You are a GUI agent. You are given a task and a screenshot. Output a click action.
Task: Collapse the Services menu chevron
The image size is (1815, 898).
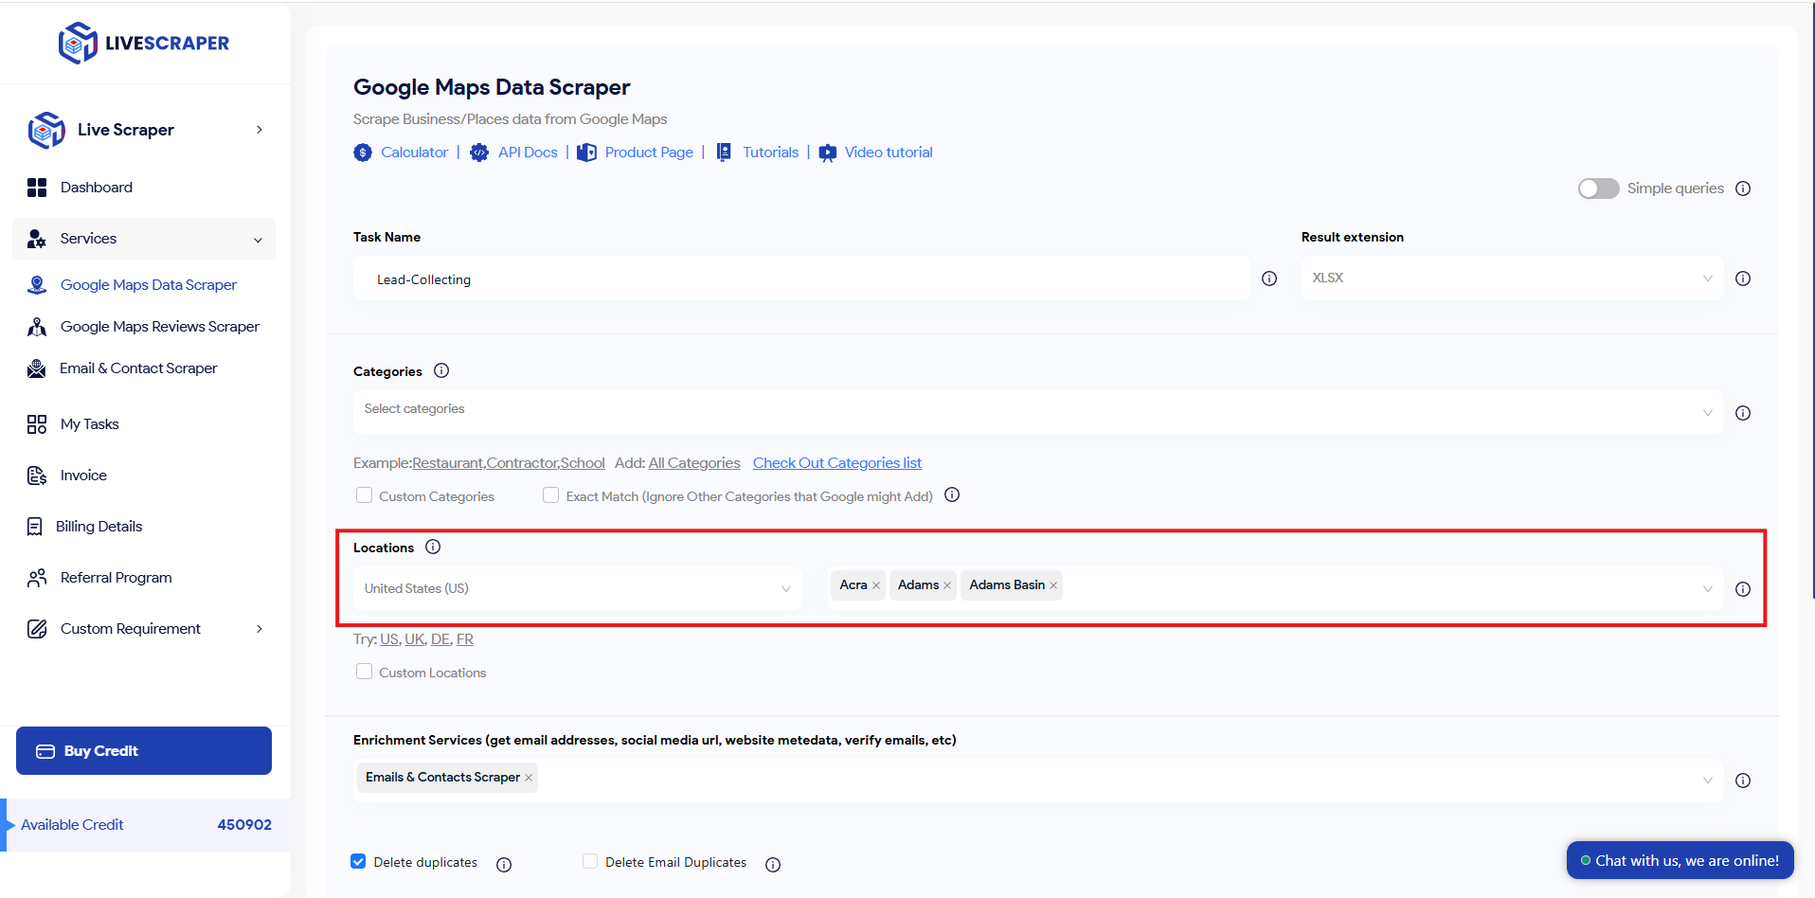click(x=258, y=240)
